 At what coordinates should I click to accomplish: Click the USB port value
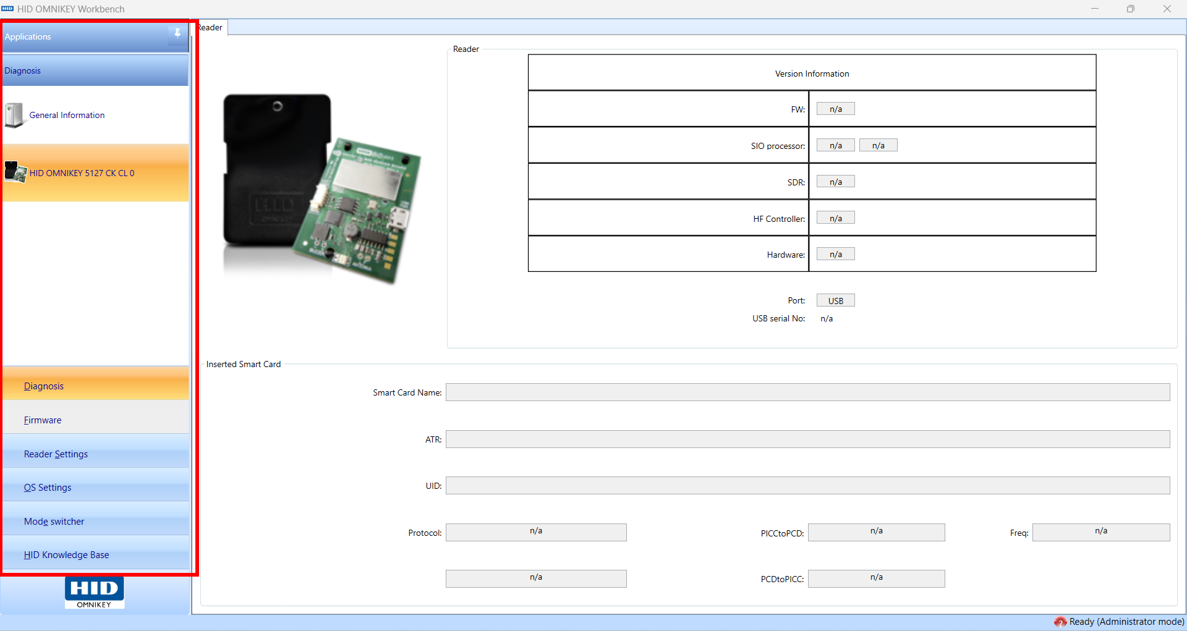pos(836,300)
